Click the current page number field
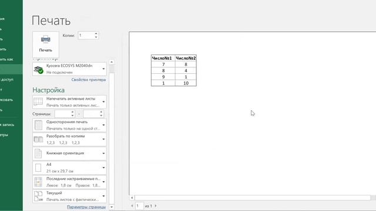 pyautogui.click(x=139, y=206)
